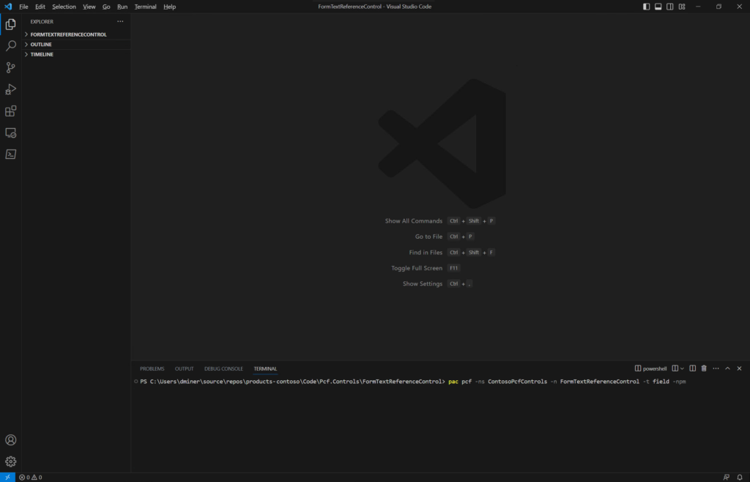Open the Terminal menu
Viewport: 750px width, 482px height.
[145, 7]
